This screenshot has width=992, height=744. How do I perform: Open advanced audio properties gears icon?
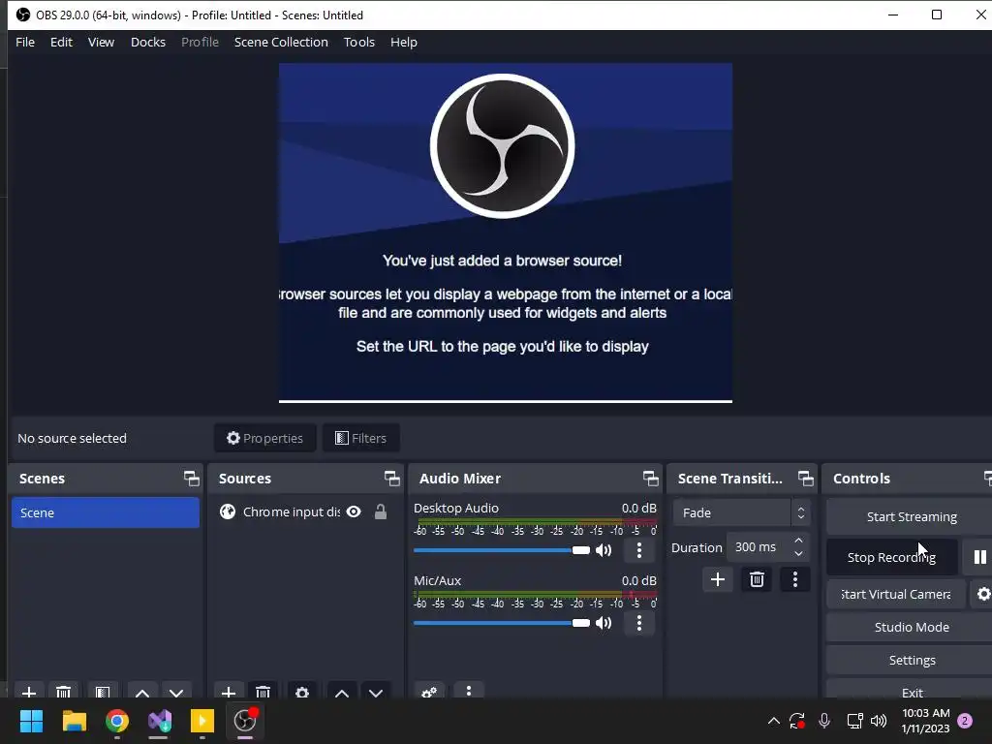[x=429, y=692]
